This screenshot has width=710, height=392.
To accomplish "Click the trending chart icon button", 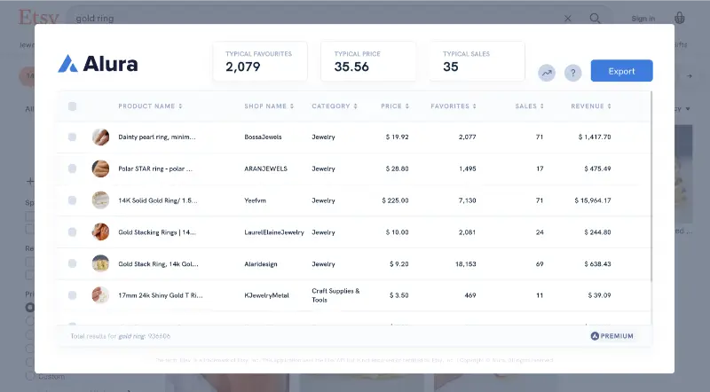I will pos(547,73).
